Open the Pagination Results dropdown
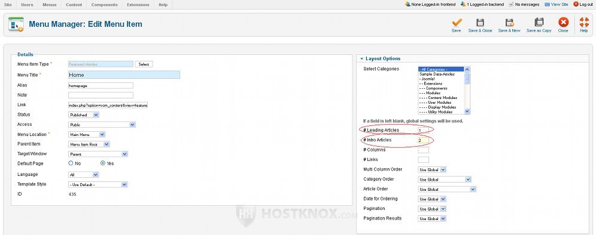The height and width of the screenshot is (235, 596). tap(432, 219)
